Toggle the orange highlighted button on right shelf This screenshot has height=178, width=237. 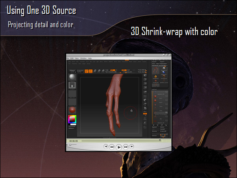click(x=145, y=113)
